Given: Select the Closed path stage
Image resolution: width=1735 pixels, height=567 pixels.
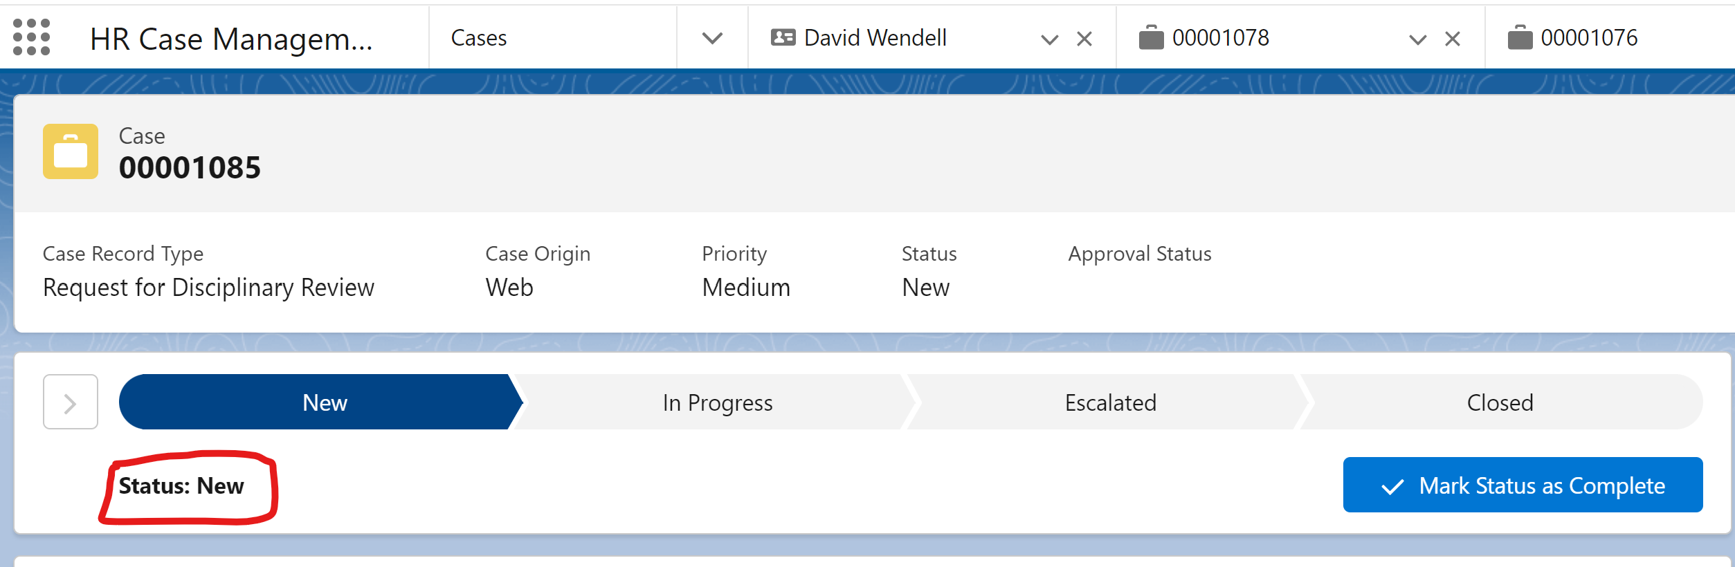Looking at the screenshot, I should 1500,402.
